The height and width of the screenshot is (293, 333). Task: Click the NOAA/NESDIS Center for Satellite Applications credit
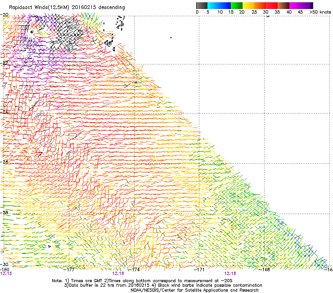pyautogui.click(x=194, y=290)
